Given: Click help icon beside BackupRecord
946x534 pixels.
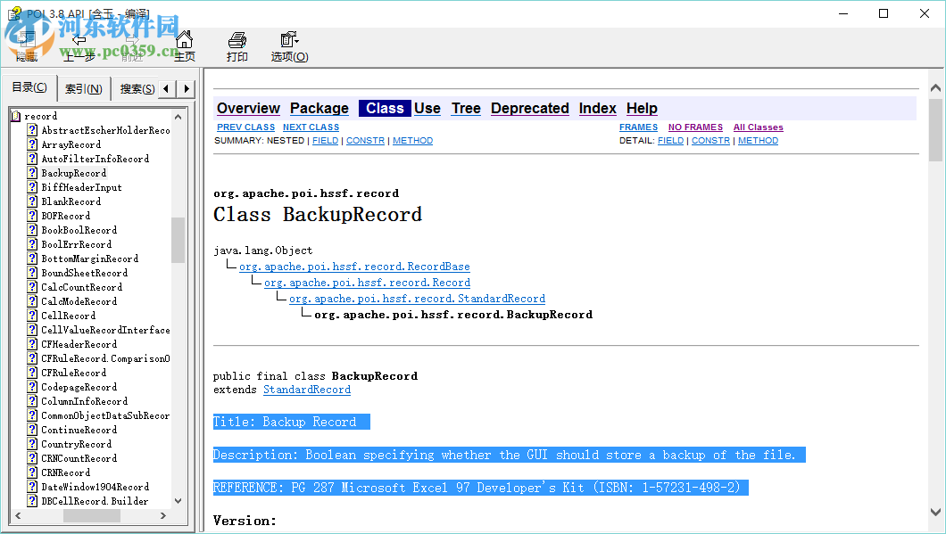Looking at the screenshot, I should (x=33, y=173).
